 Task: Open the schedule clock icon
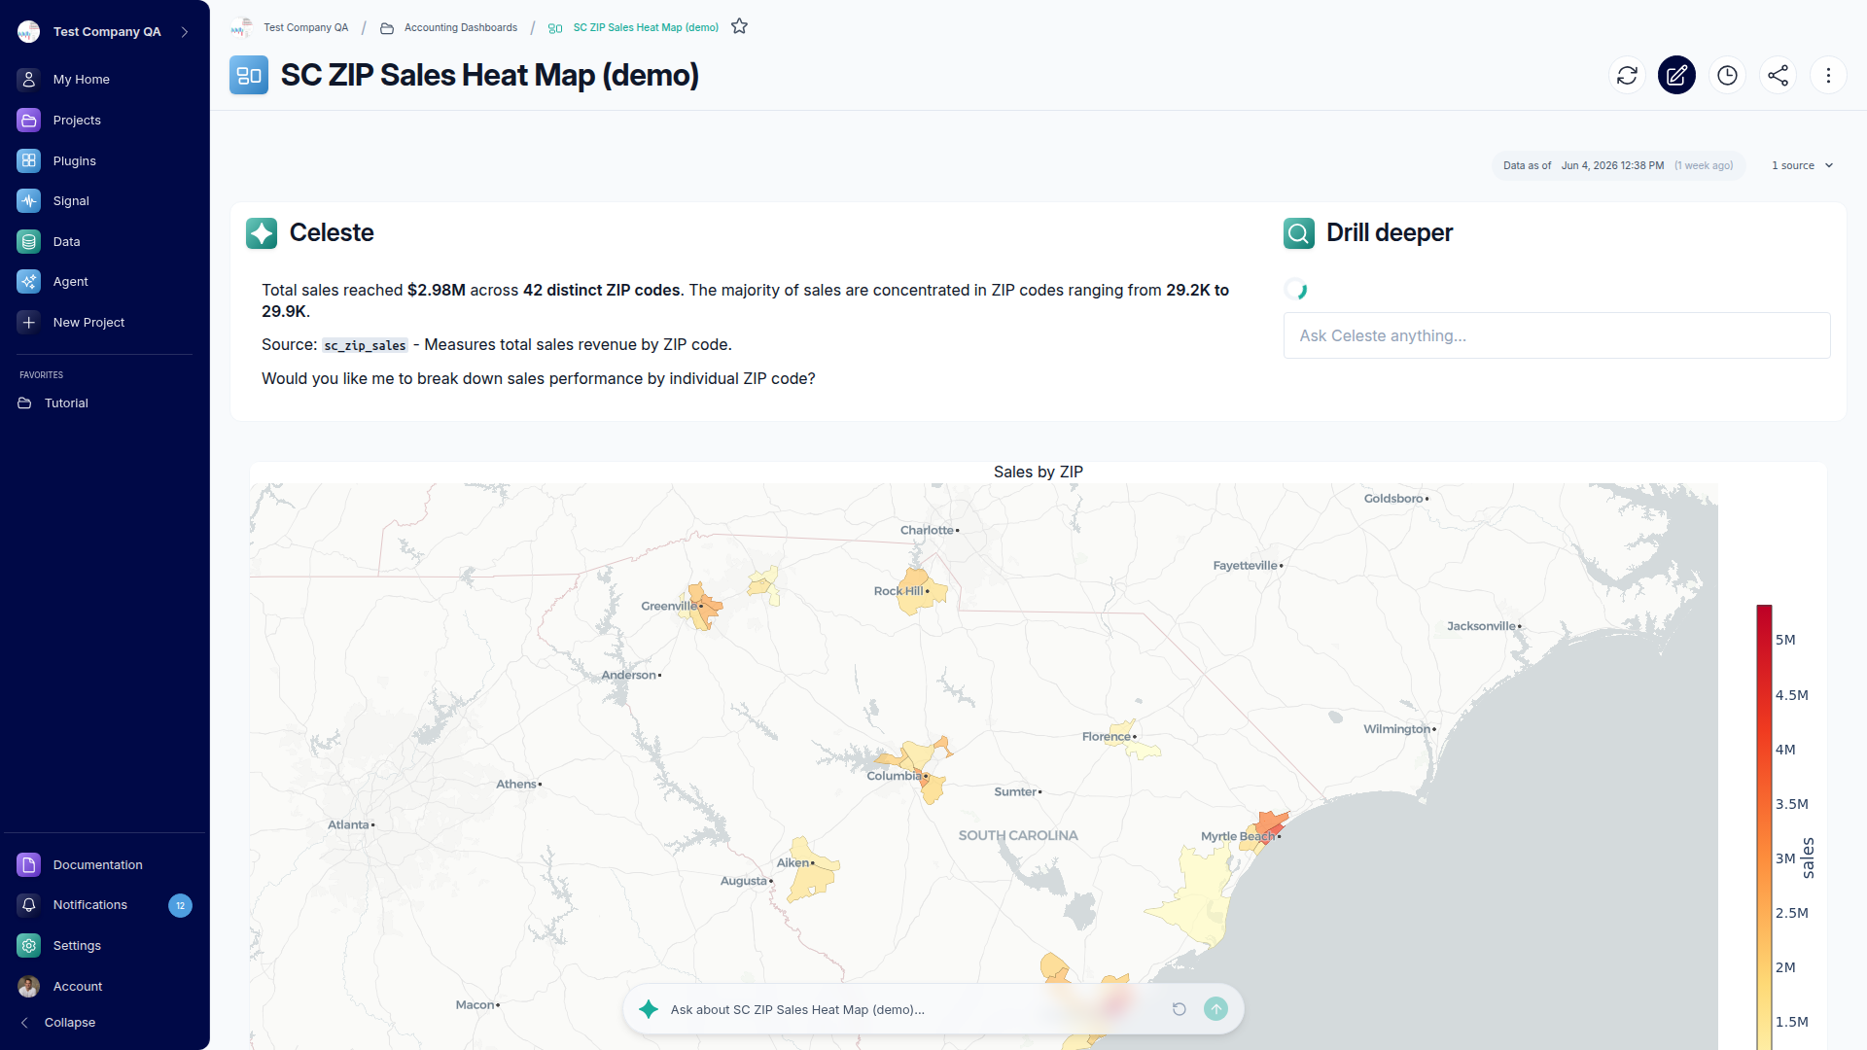point(1727,75)
